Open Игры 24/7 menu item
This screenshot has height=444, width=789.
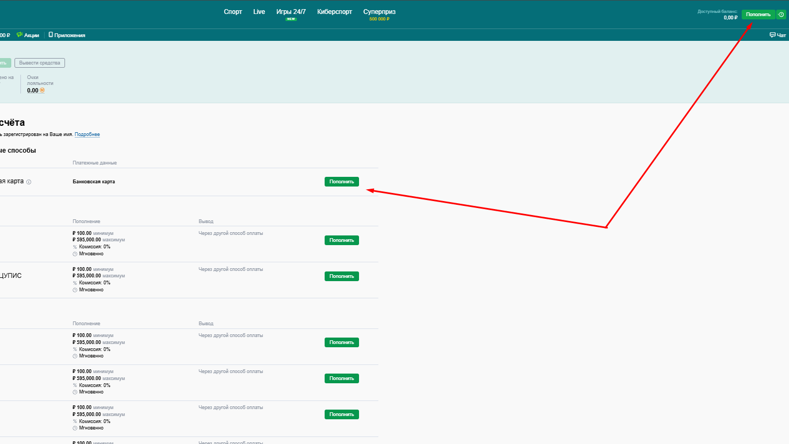tap(291, 12)
